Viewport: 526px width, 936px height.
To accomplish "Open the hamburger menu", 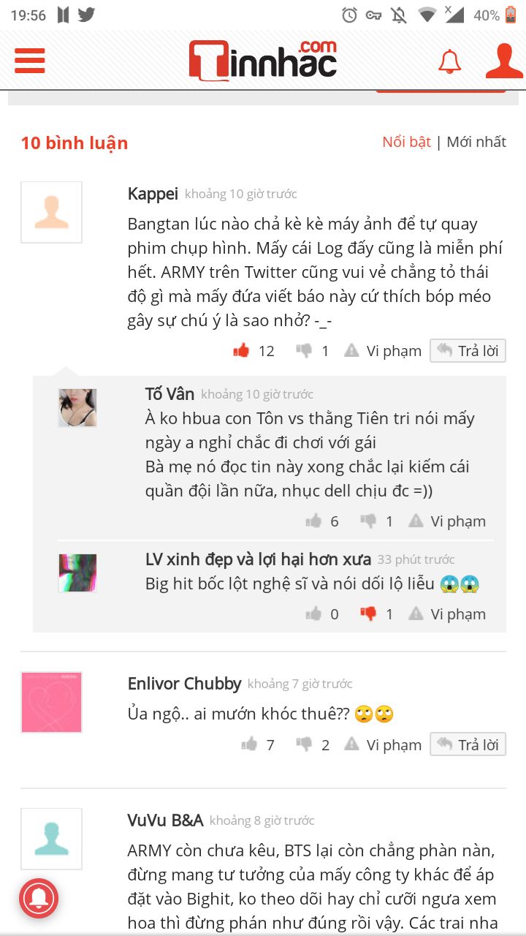I will (x=30, y=61).
